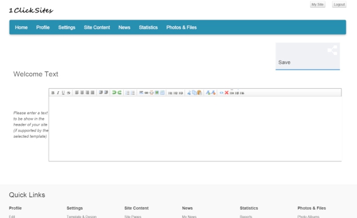Screen dimensions: 357x218
Task: Apply strikethrough formatting in the editor
Action: pyautogui.click(x=68, y=92)
